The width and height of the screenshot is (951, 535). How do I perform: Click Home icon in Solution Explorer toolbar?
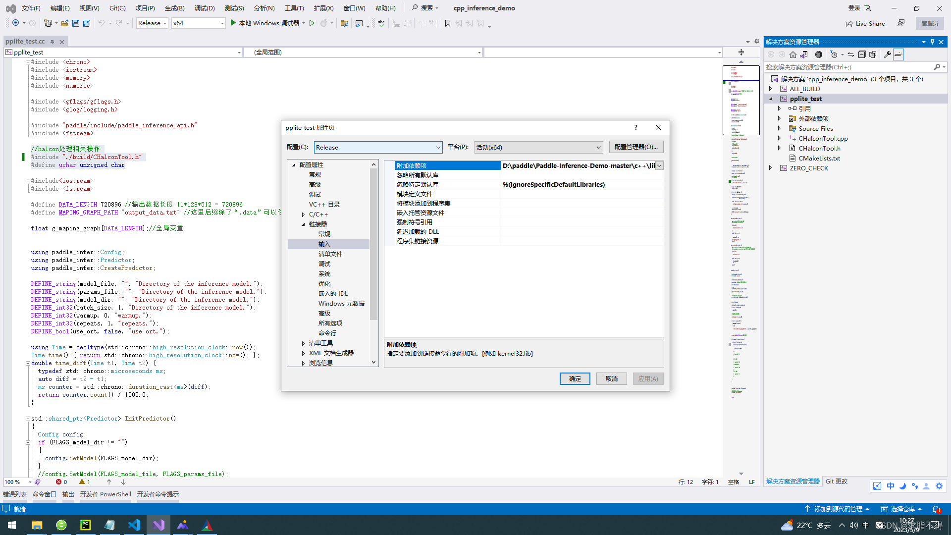[793, 54]
